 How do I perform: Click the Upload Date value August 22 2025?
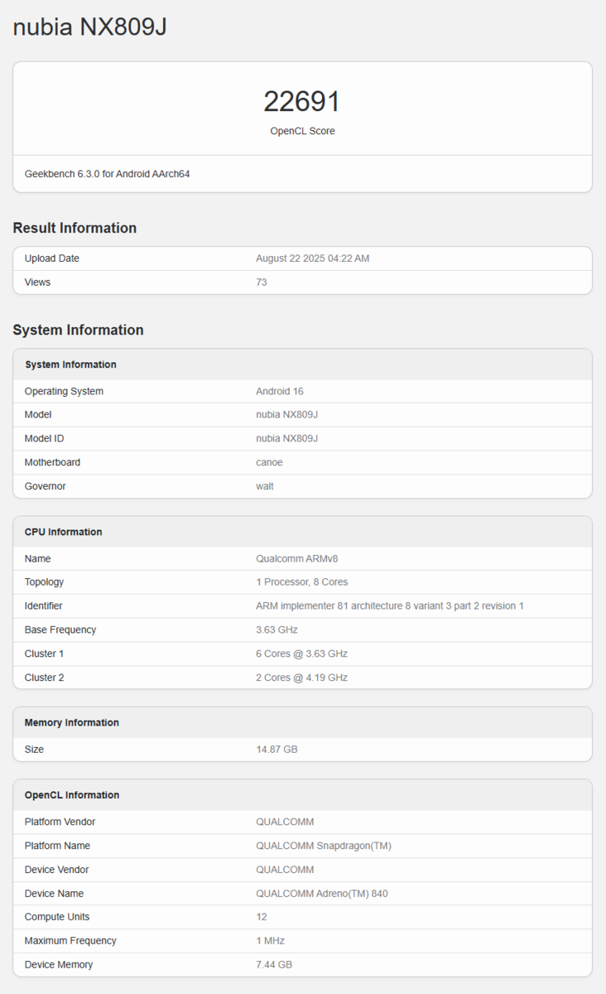point(312,258)
